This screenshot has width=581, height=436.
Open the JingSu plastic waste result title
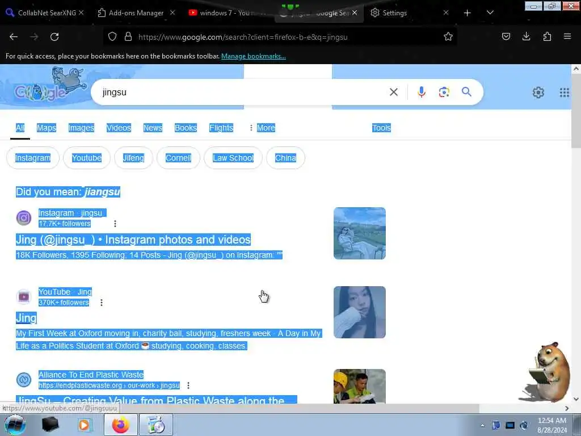click(x=156, y=400)
